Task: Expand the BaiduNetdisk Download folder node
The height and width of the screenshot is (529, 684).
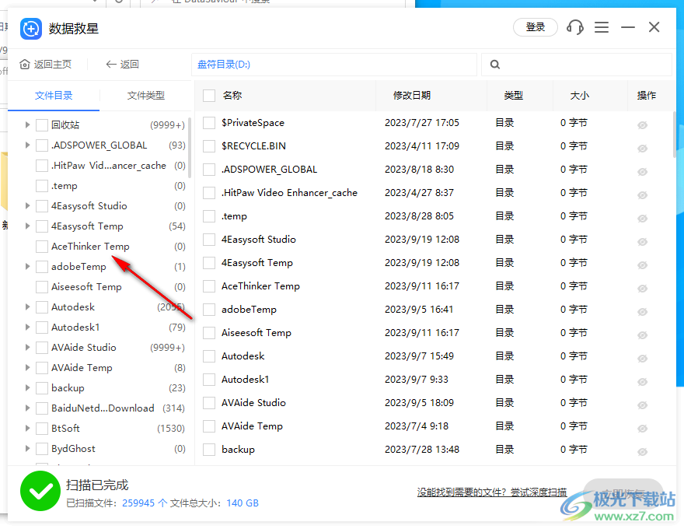Action: 27,408
